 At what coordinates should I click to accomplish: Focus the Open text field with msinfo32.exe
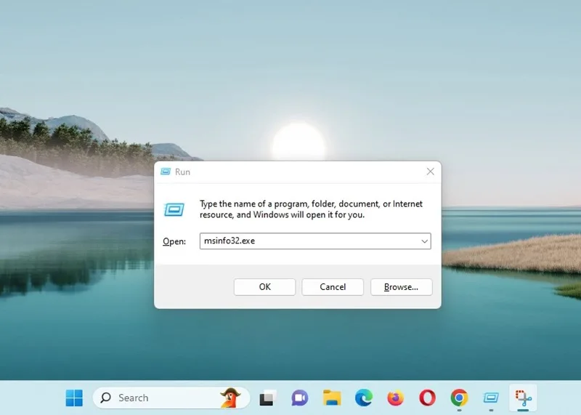tap(315, 241)
